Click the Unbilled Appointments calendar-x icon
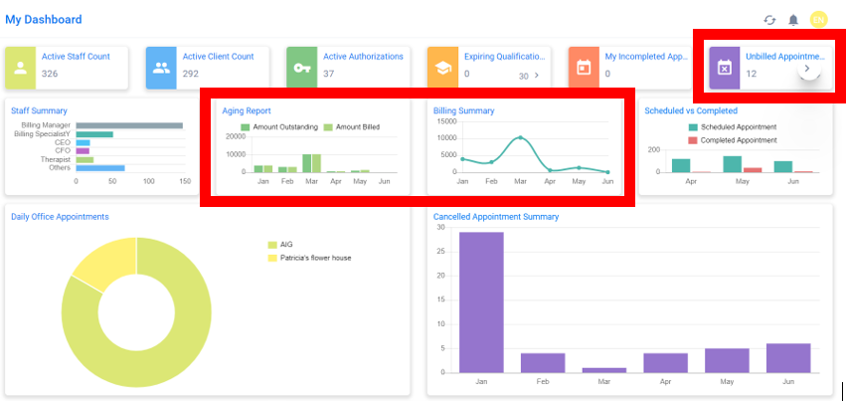Viewport: 846px width, 403px height. click(725, 68)
